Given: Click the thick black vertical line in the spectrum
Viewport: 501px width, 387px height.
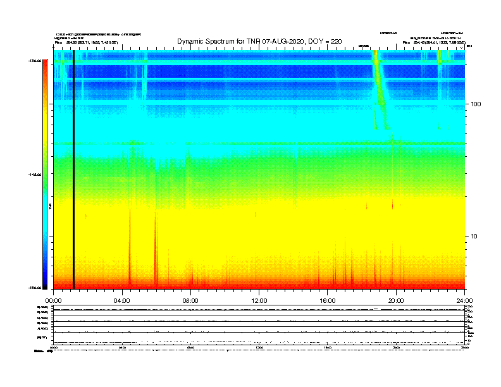Looking at the screenshot, I should (73, 169).
